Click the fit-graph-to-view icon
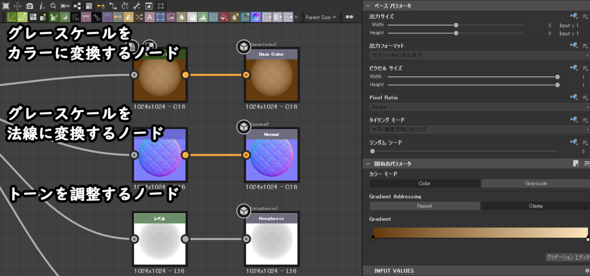 click(6, 6)
